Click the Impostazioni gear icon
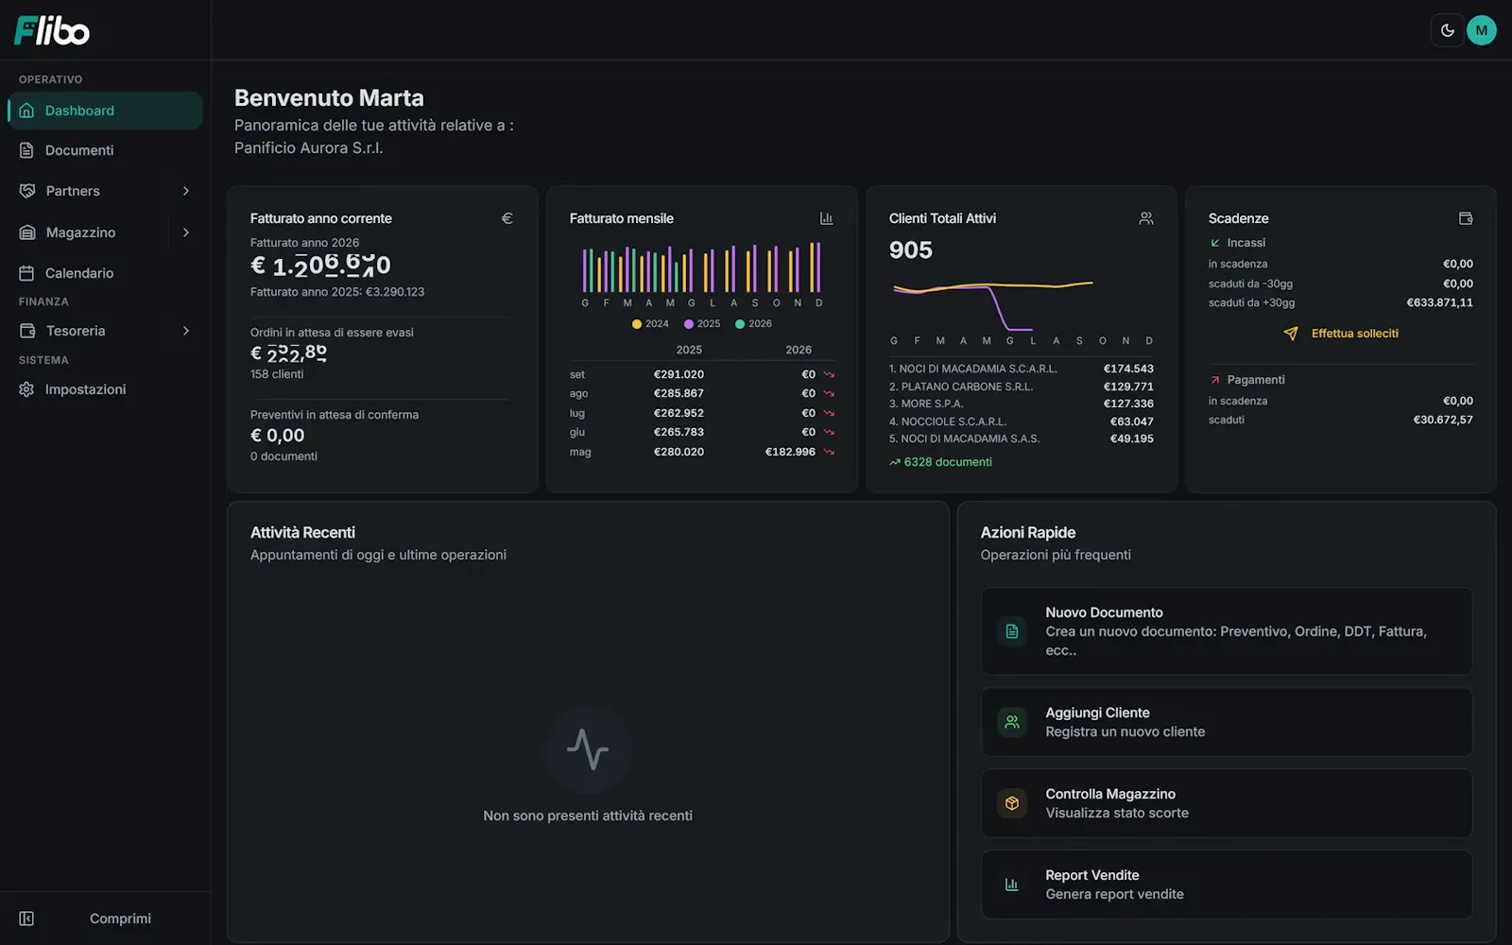This screenshot has height=945, width=1512. click(x=26, y=389)
